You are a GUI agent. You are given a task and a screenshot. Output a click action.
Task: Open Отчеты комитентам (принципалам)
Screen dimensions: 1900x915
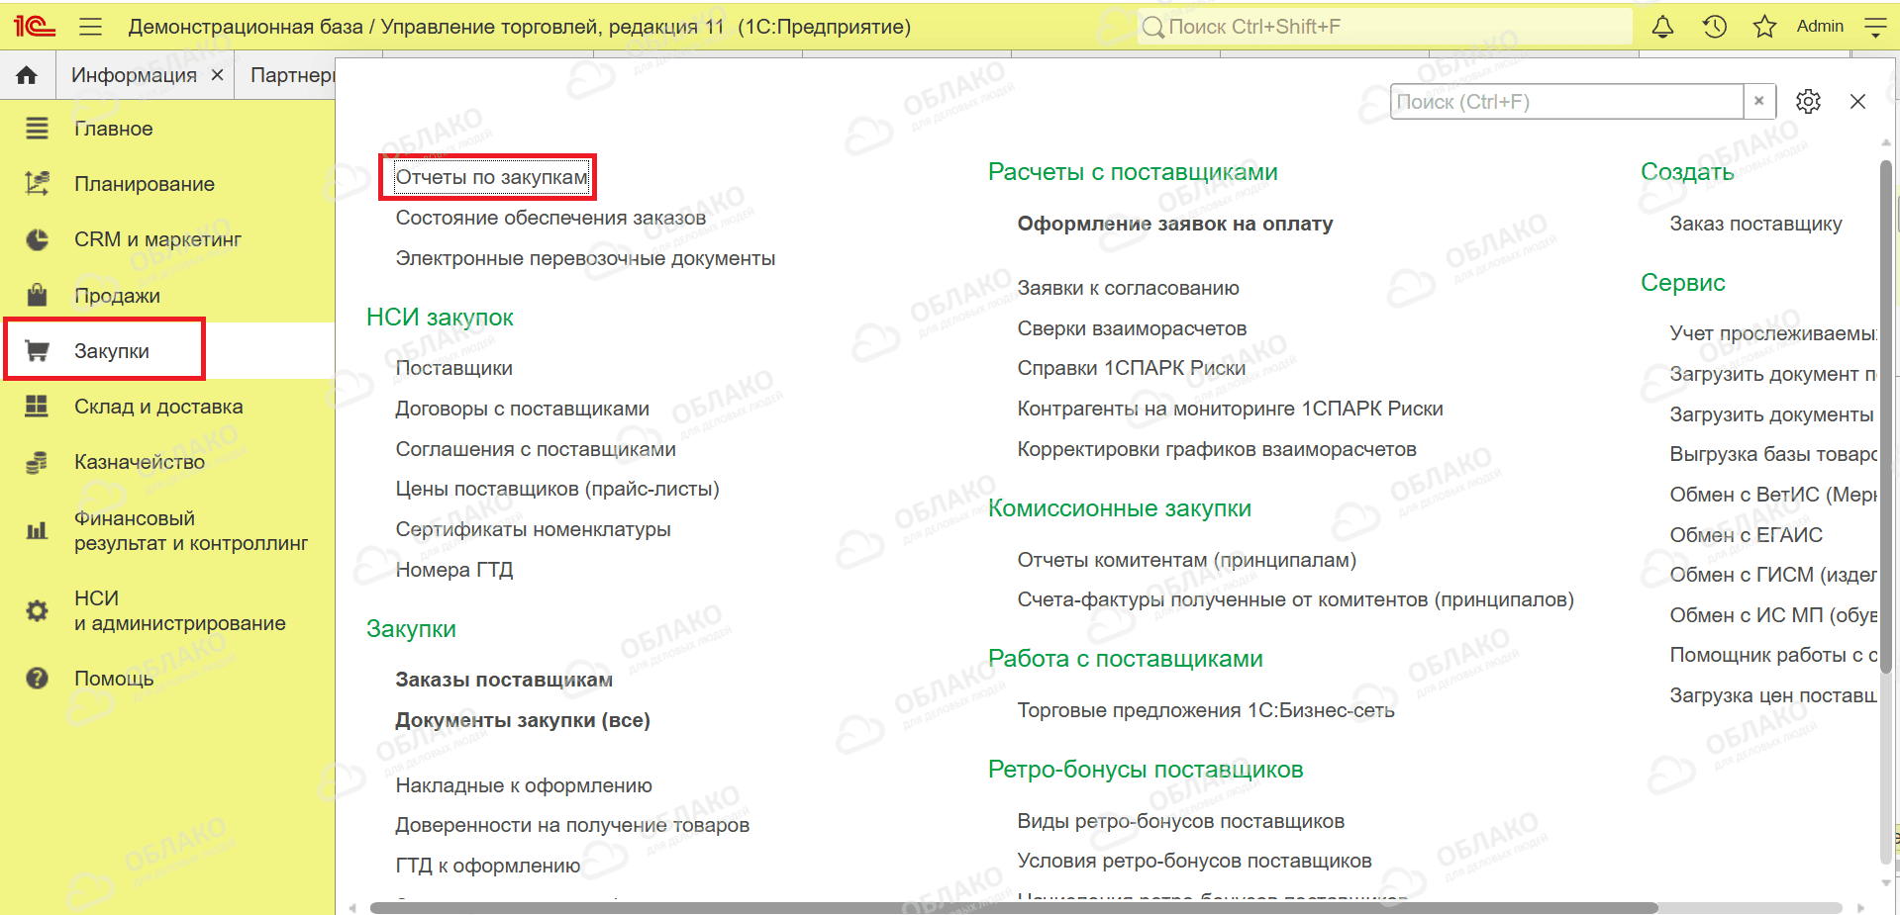pos(1187,560)
